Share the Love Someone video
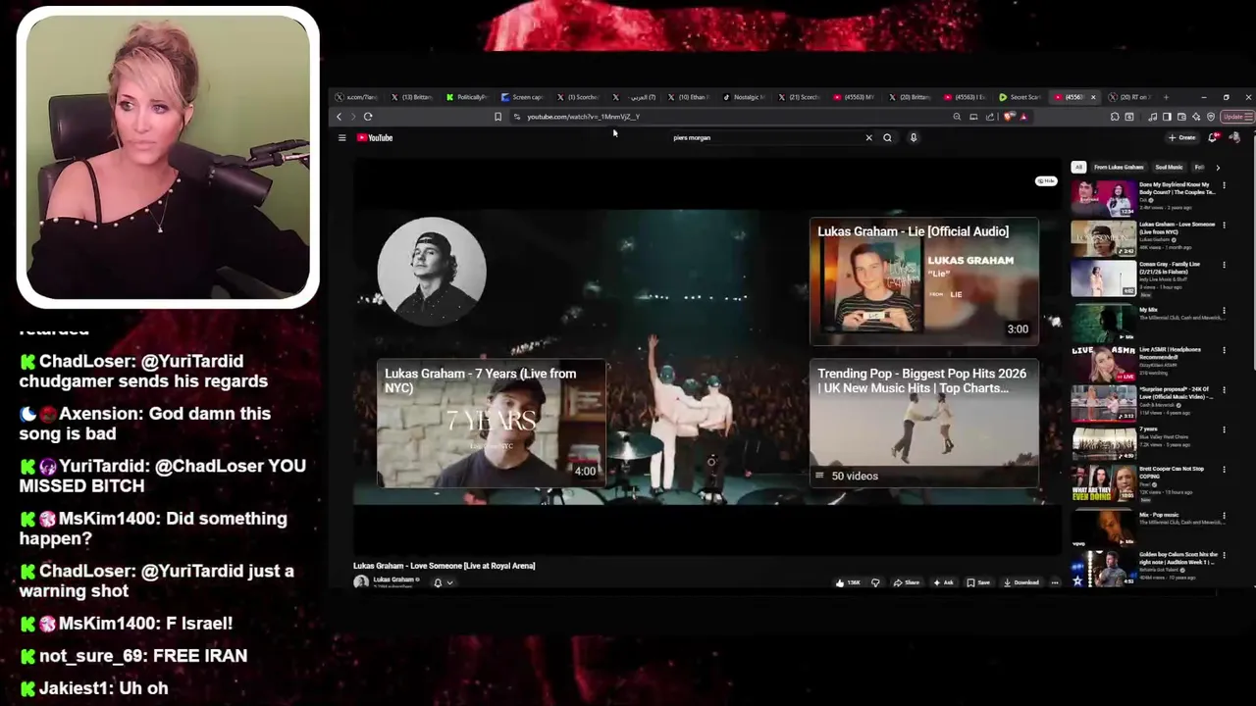This screenshot has height=706, width=1256. pos(907,582)
